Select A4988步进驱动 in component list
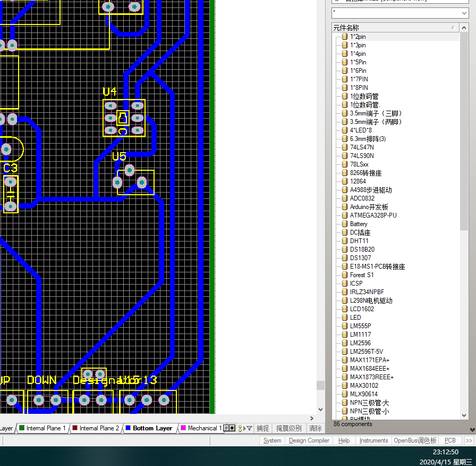Image resolution: width=476 pixels, height=466 pixels. coord(371,190)
